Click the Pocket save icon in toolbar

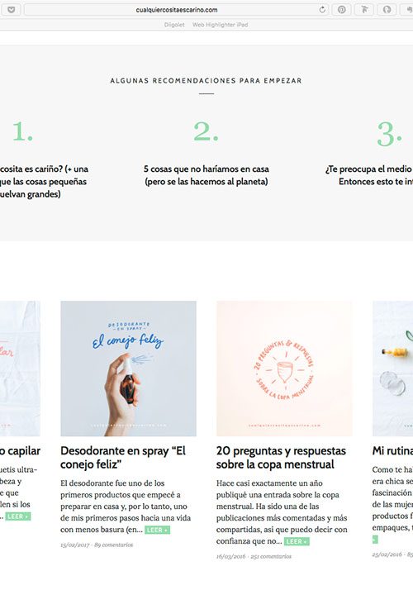tap(11, 10)
